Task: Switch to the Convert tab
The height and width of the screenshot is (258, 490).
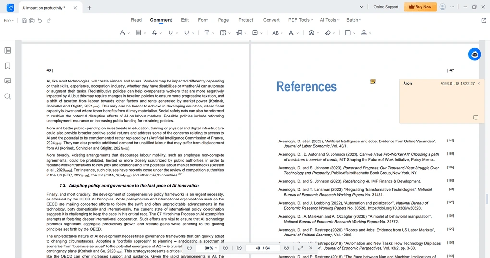Action: click(271, 20)
